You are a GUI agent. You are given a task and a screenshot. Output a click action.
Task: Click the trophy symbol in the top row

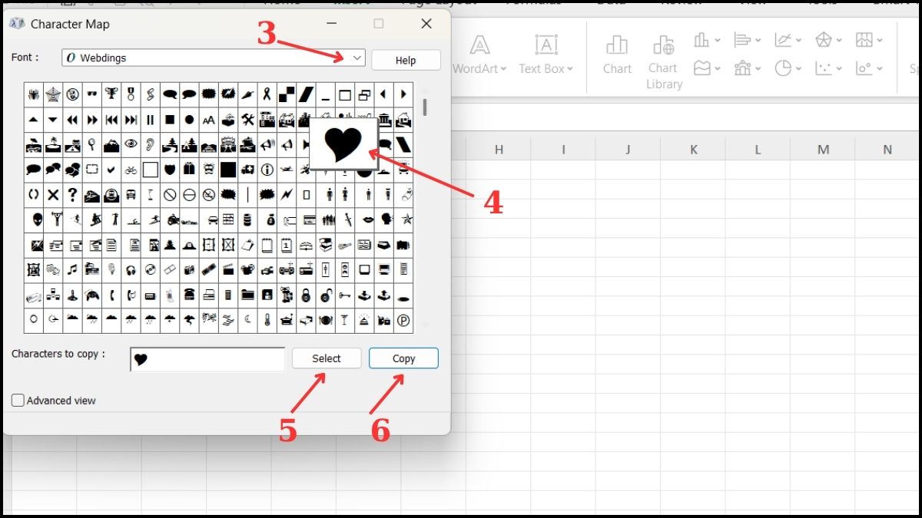coord(111,94)
